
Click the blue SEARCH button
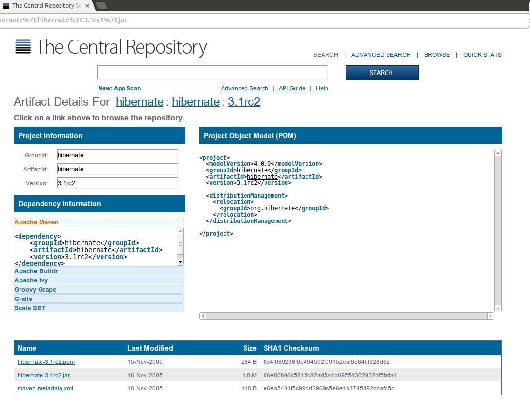[382, 73]
